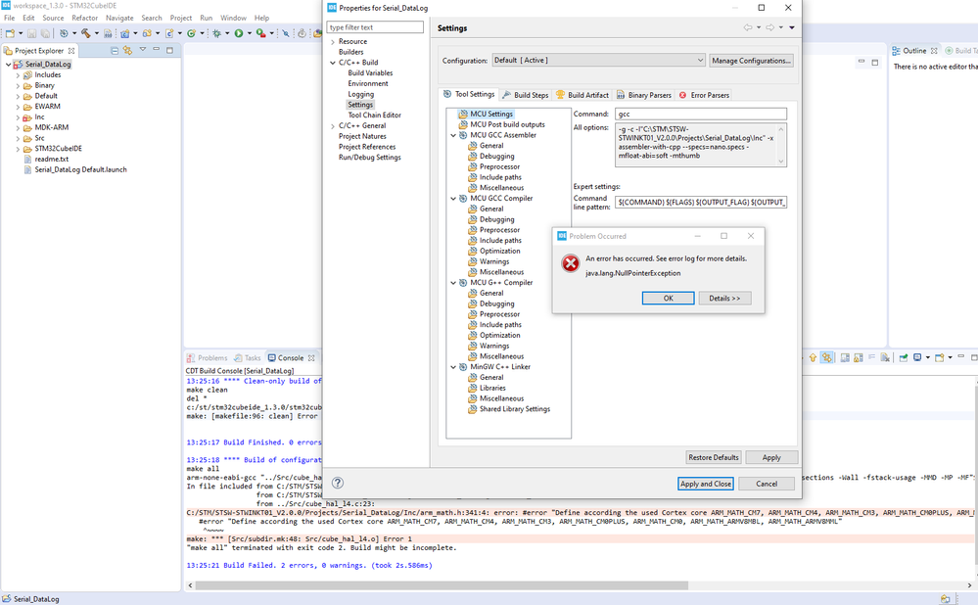Screen dimensions: 978x605
Task: Click the New C/C++ project toolbar icon
Action: tap(125, 33)
